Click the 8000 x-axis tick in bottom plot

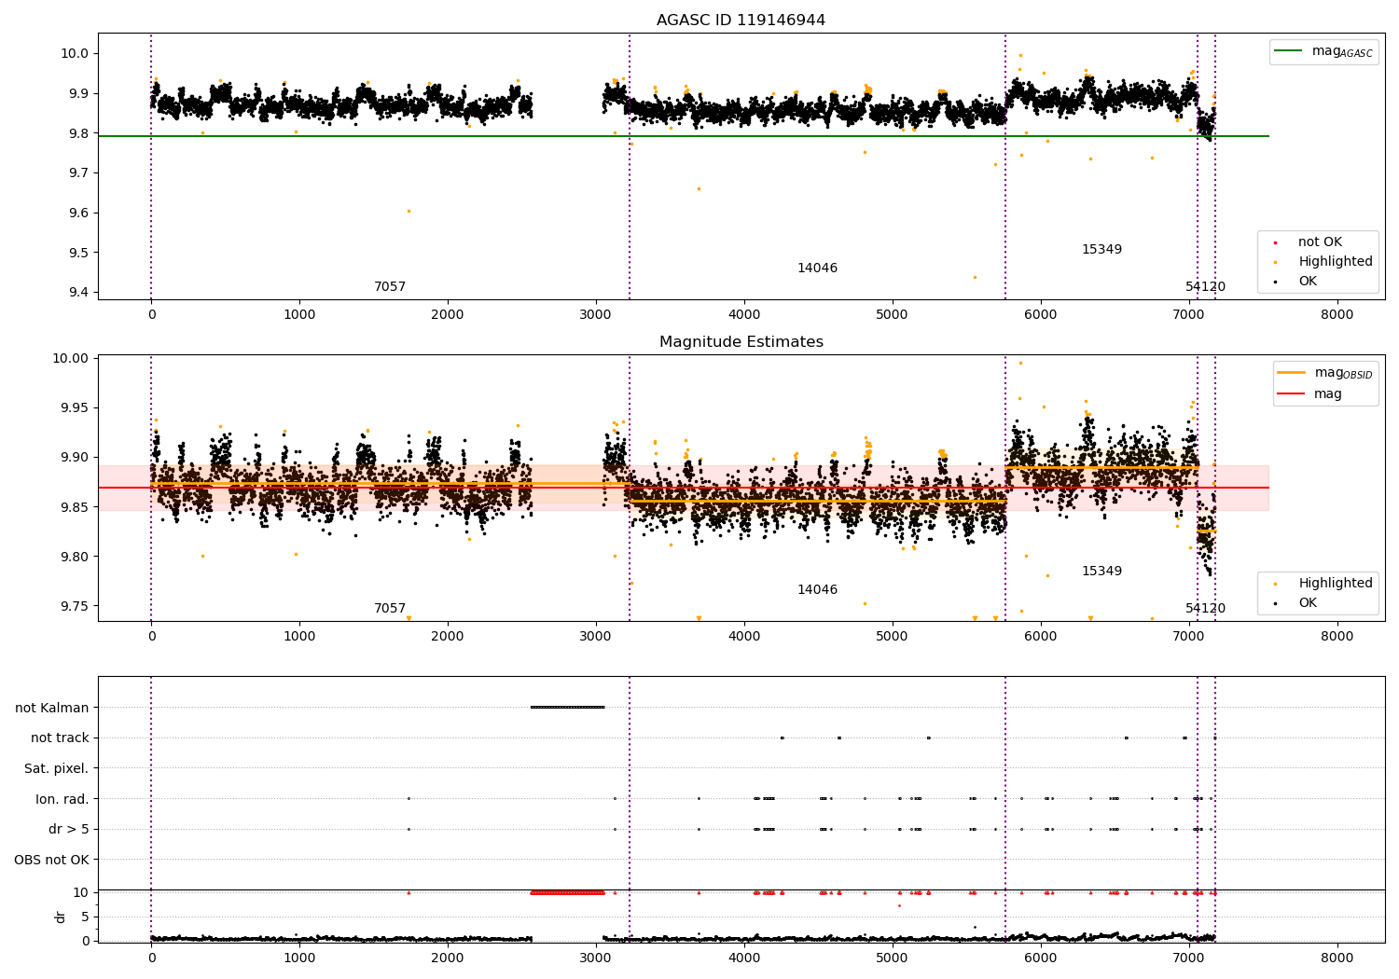tap(1337, 959)
